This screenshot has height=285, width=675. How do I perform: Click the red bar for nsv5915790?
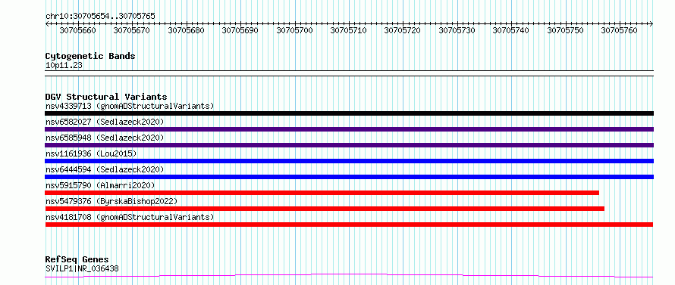click(x=322, y=193)
